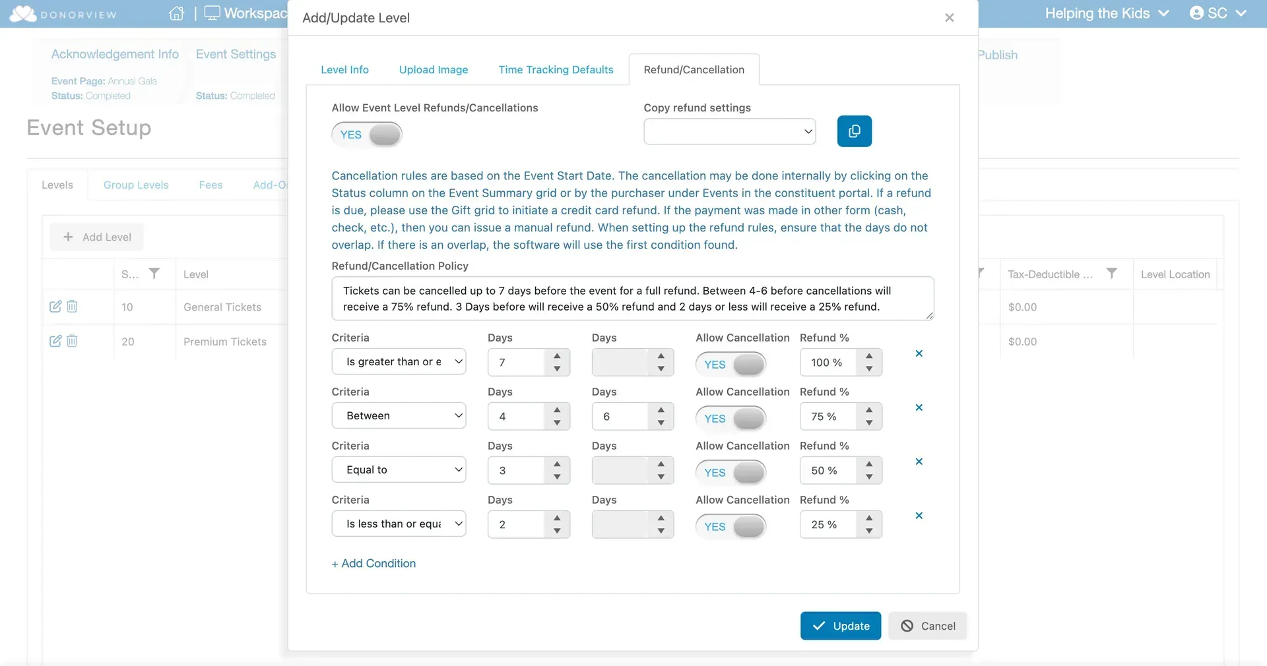Open the Copy refund settings dropdown
The width and height of the screenshot is (1267, 666).
point(729,131)
